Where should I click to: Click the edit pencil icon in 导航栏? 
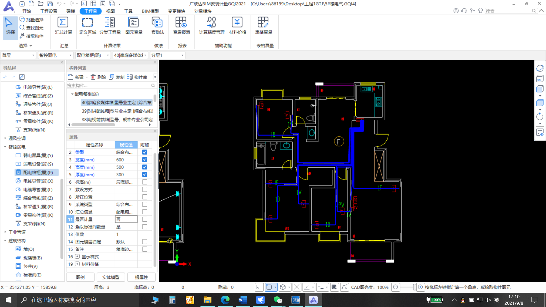[22, 77]
